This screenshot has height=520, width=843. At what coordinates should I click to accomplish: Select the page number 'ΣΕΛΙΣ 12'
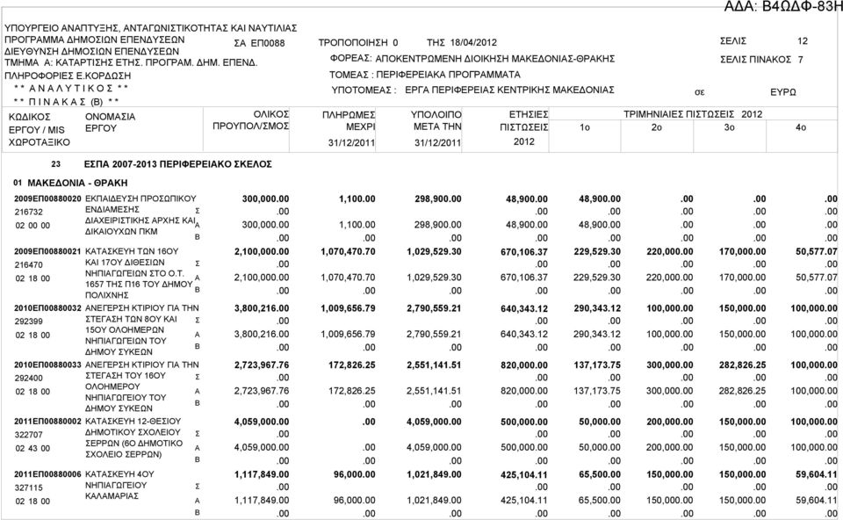coord(764,41)
